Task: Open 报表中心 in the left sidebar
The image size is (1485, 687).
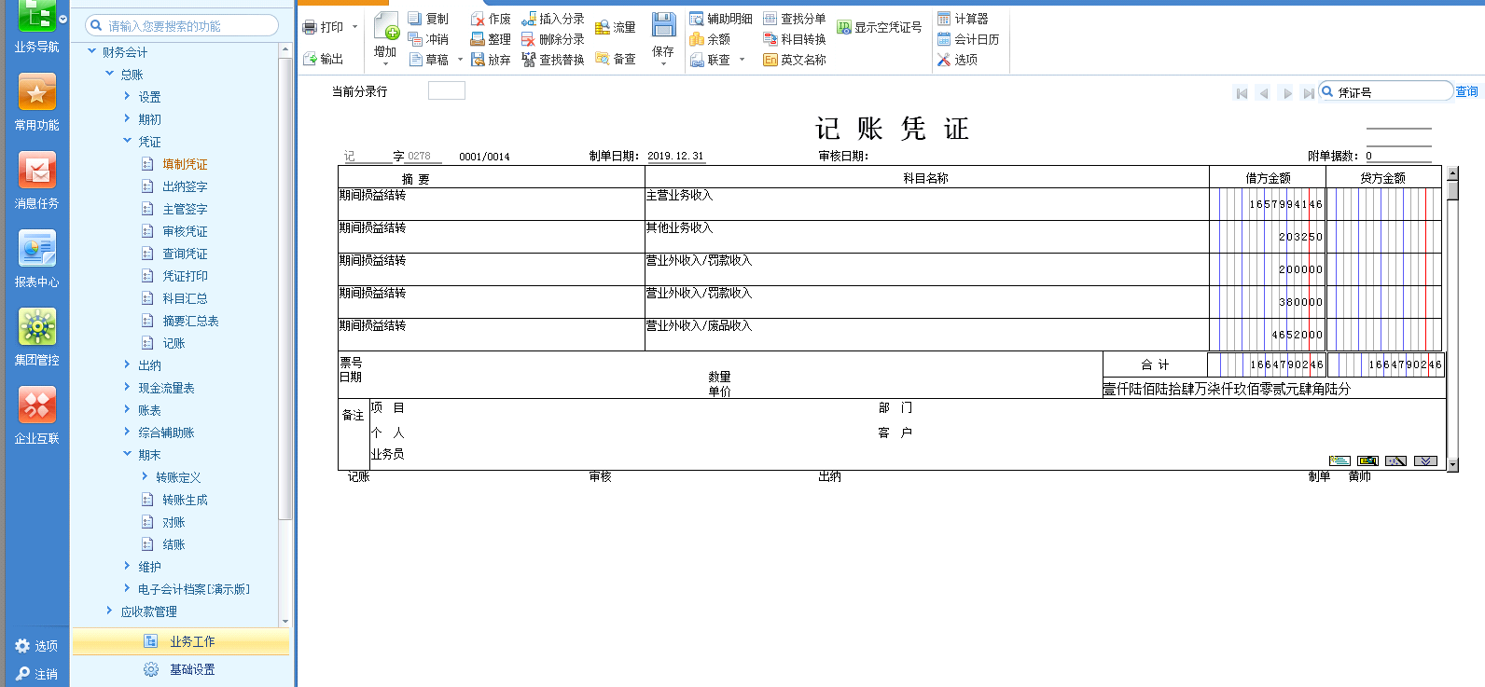Action: (x=36, y=258)
